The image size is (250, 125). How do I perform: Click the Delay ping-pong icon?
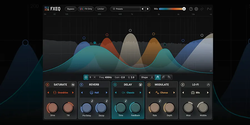tap(141, 85)
